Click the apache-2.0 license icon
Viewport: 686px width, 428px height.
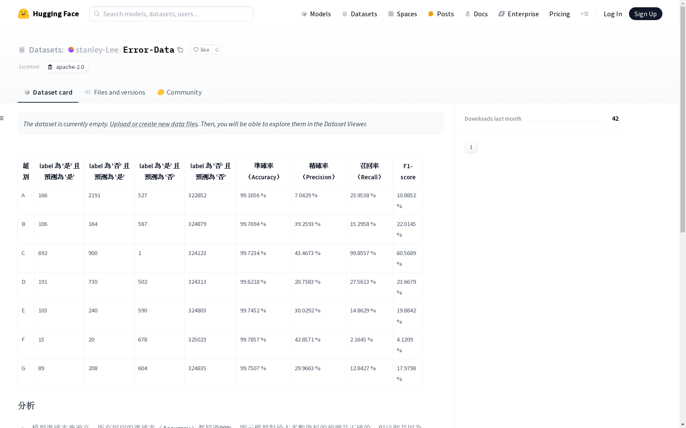[50, 67]
